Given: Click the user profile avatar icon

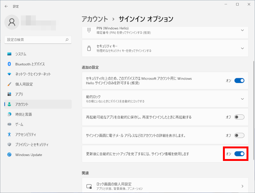Looking at the screenshot, I should coord(12,22).
